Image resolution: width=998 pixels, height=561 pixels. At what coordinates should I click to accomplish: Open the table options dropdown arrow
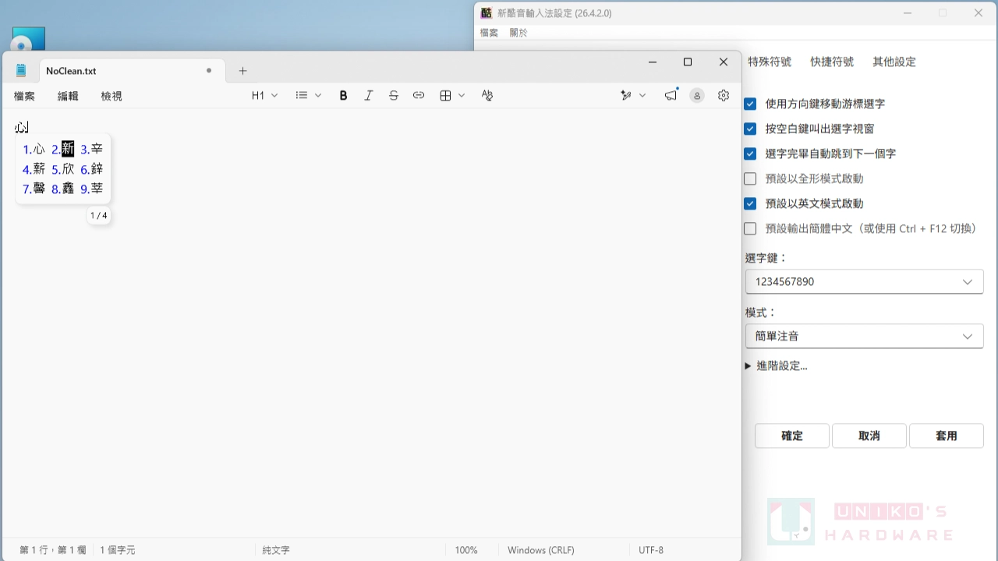[x=462, y=95]
